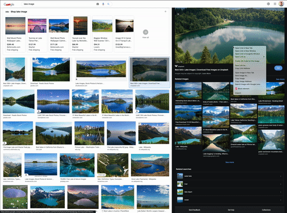This screenshot has height=213, width=287.
Task: Select Open Image in New Tab
Action: pos(245,73)
